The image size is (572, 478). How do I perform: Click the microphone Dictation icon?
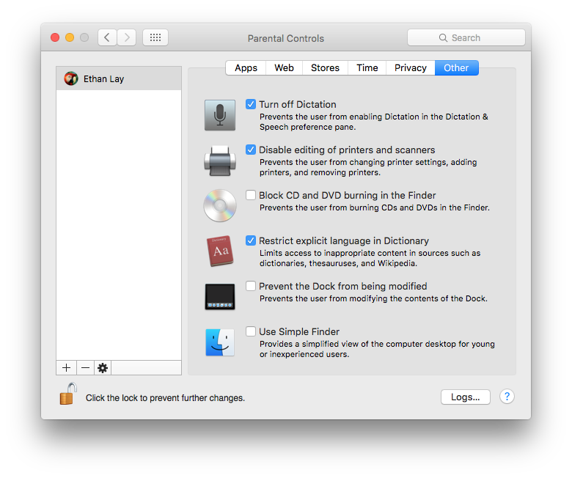point(219,115)
